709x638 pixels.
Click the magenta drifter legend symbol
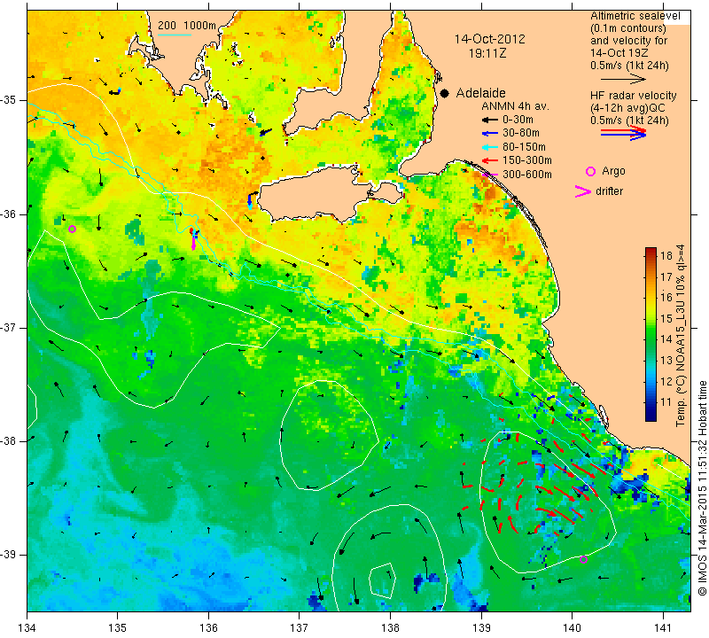(583, 191)
